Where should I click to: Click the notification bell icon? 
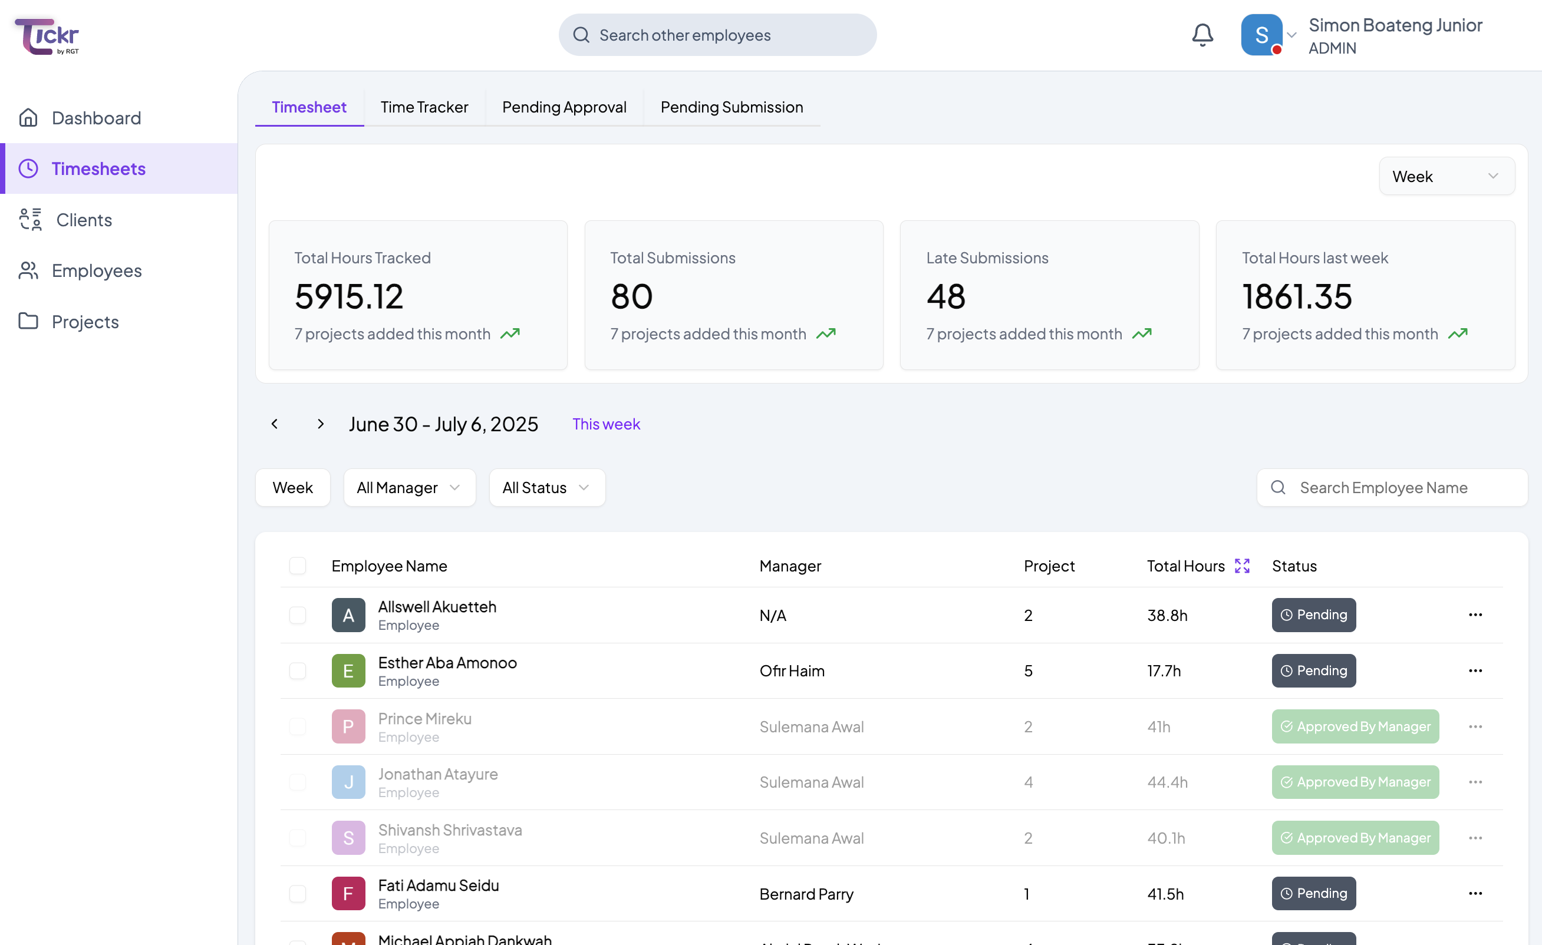1201,35
